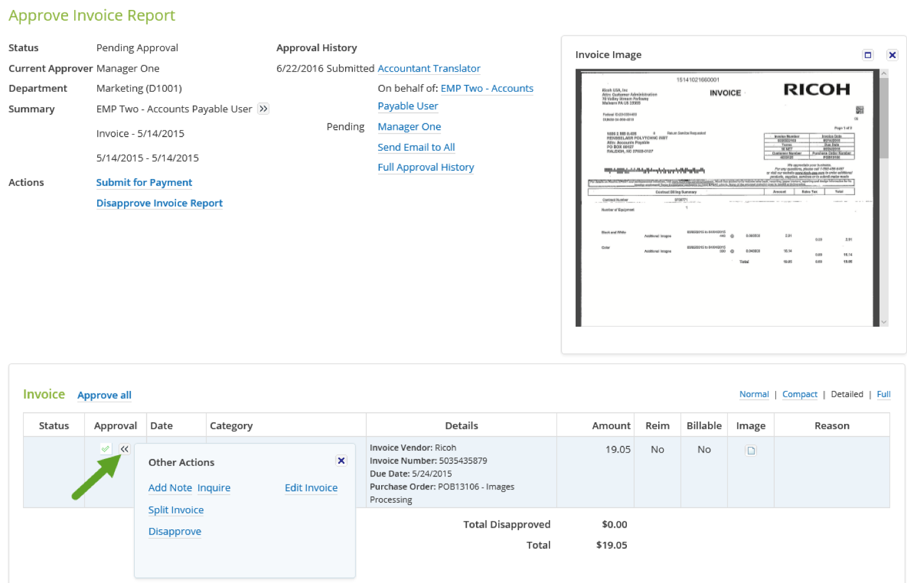
Task: Maximize the Invoice Image panel
Action: (868, 55)
